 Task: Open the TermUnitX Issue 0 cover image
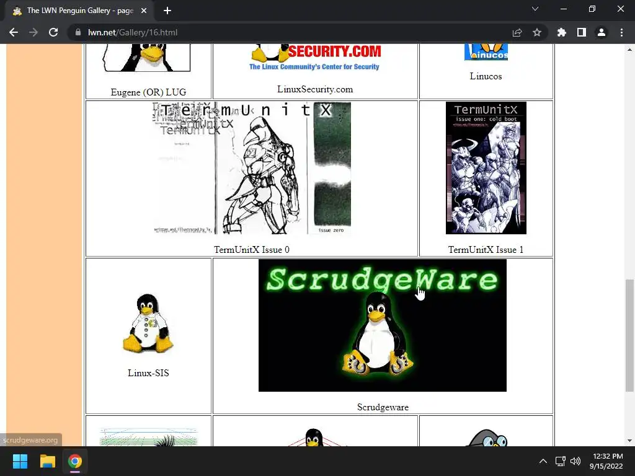point(252,168)
